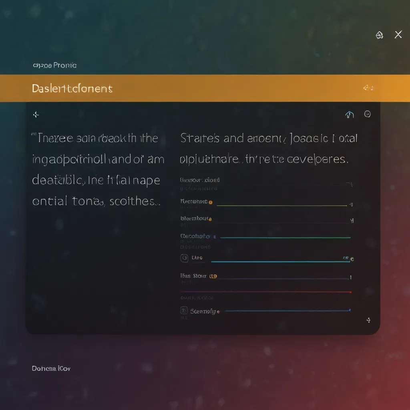
Task: Click the sparkle icon at panel bottom-right
Action: coord(368,320)
